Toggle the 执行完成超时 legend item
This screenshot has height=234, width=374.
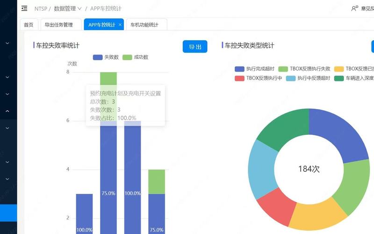[x=254, y=69]
